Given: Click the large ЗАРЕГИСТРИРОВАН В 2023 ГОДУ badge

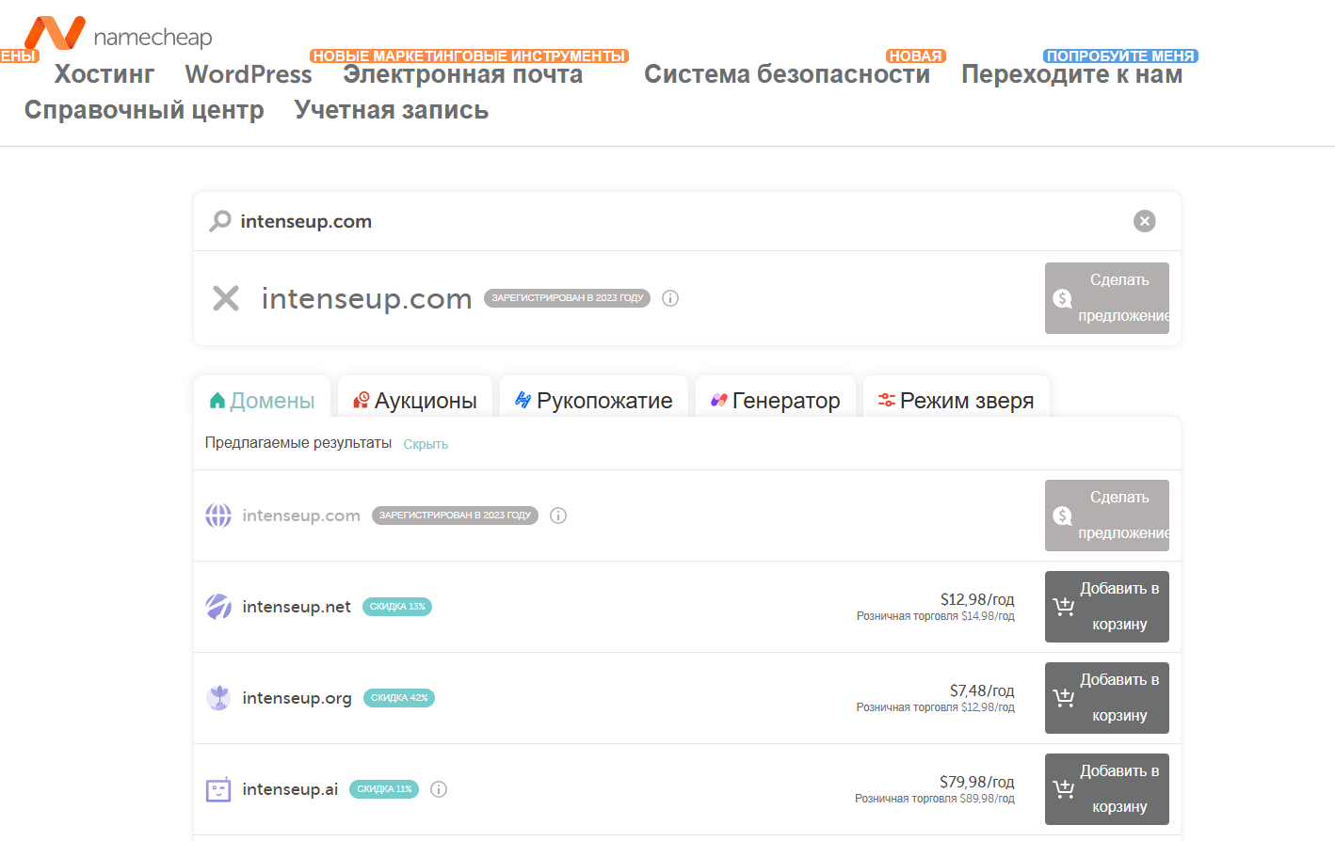Looking at the screenshot, I should [x=567, y=298].
